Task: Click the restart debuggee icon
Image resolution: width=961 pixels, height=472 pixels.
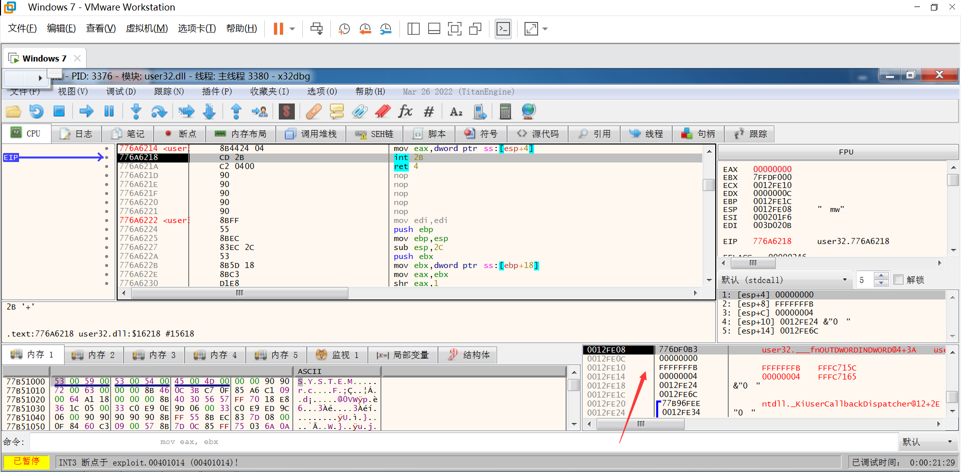Action: coord(37,111)
